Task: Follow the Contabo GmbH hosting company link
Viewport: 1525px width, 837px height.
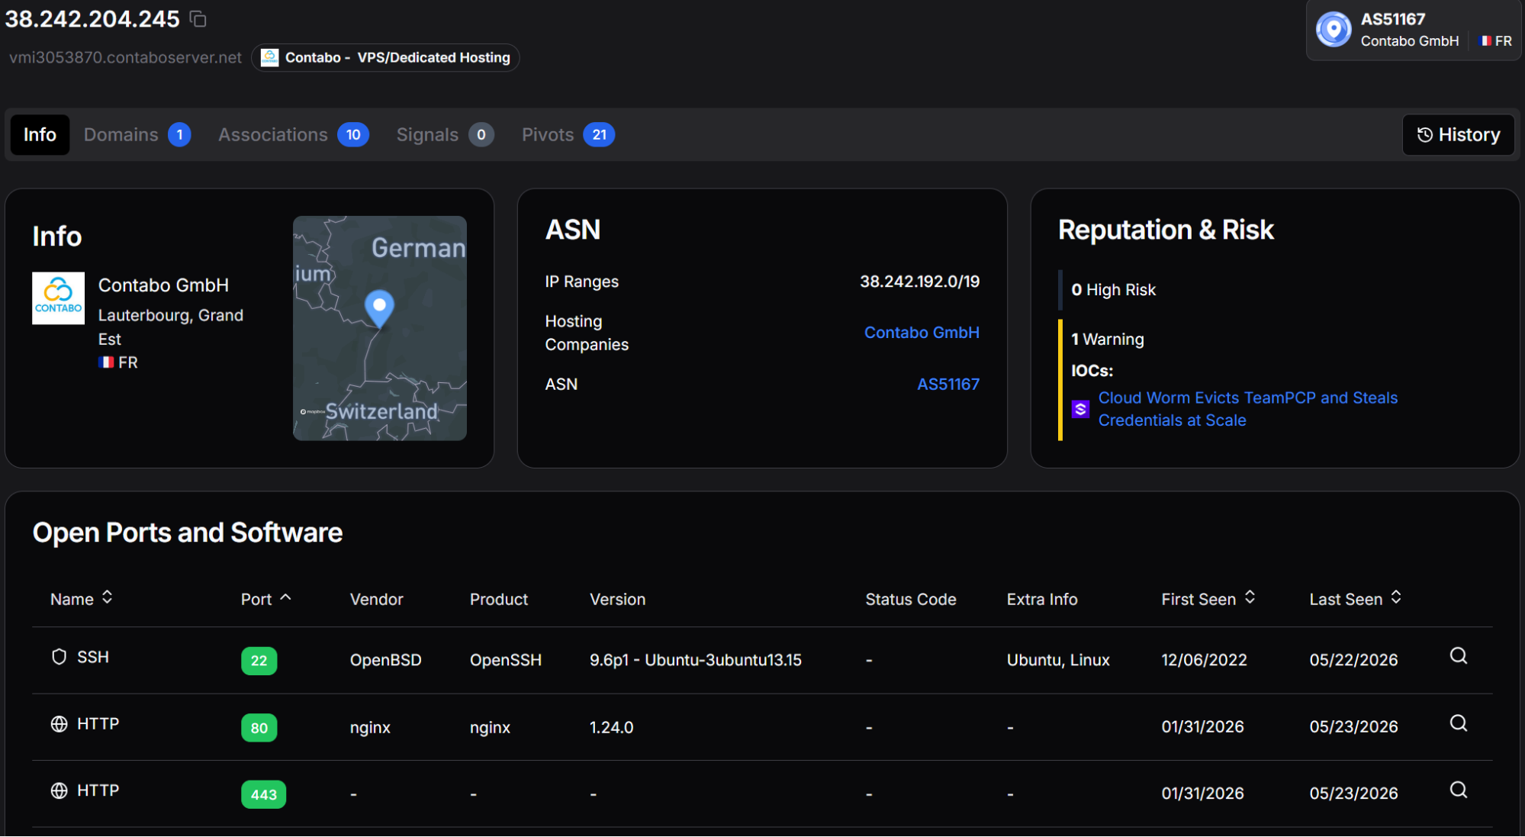Action: click(x=922, y=333)
